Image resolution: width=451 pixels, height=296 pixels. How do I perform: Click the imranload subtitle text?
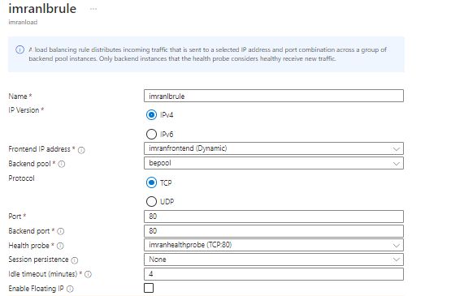point(23,22)
